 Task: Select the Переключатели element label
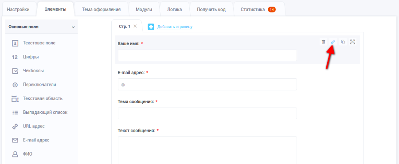(39, 85)
